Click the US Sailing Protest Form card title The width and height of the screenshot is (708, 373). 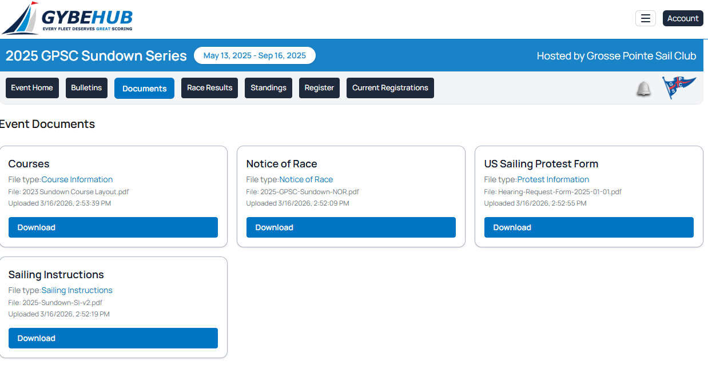[541, 164]
